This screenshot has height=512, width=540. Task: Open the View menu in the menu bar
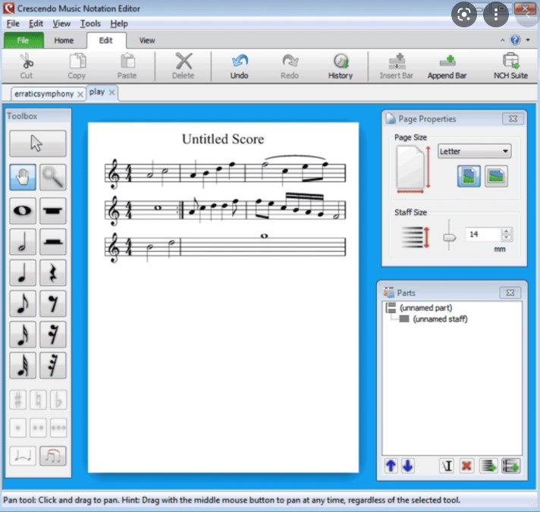pos(61,24)
